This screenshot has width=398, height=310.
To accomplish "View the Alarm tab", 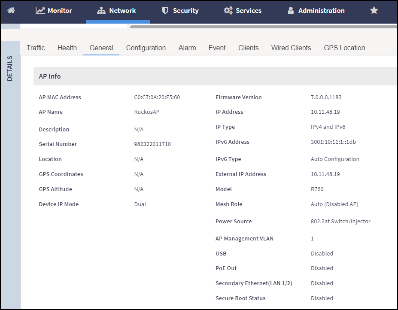I will click(187, 48).
